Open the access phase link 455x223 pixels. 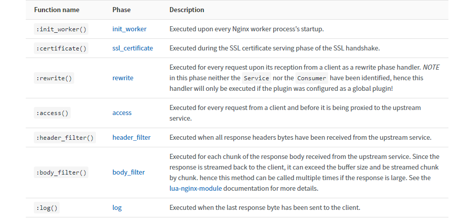coord(122,113)
